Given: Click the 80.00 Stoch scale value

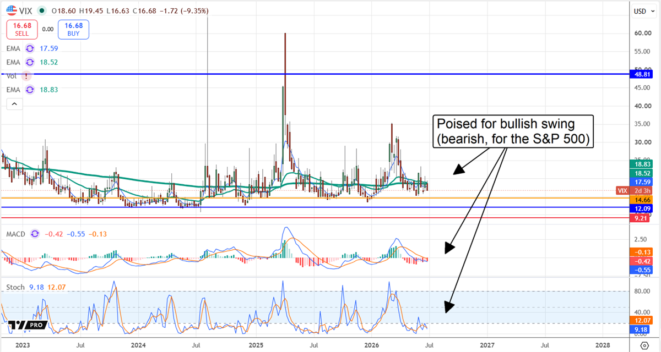Looking at the screenshot, I should [x=642, y=291].
